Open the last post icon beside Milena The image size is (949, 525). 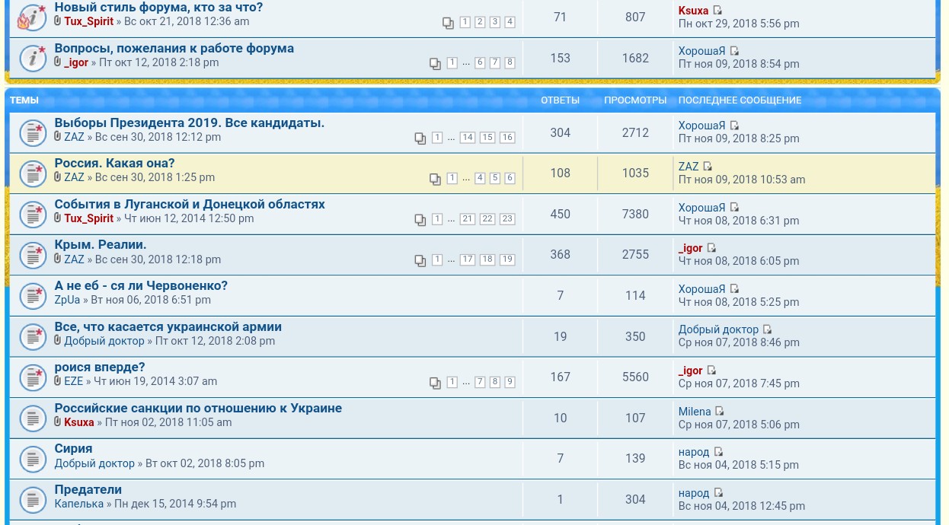pyautogui.click(x=720, y=412)
